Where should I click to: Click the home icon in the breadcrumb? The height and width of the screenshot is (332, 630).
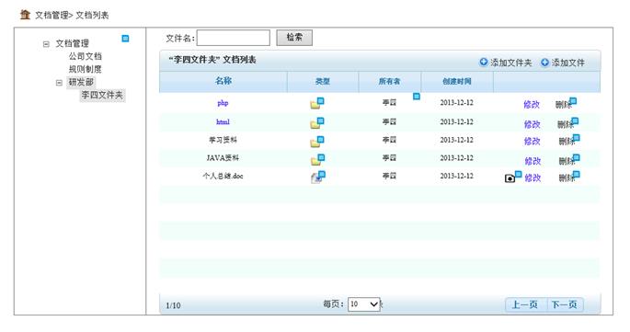coord(26,15)
